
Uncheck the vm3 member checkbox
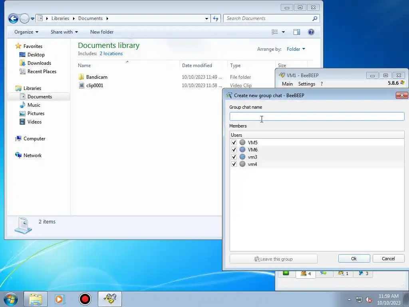pos(234,157)
